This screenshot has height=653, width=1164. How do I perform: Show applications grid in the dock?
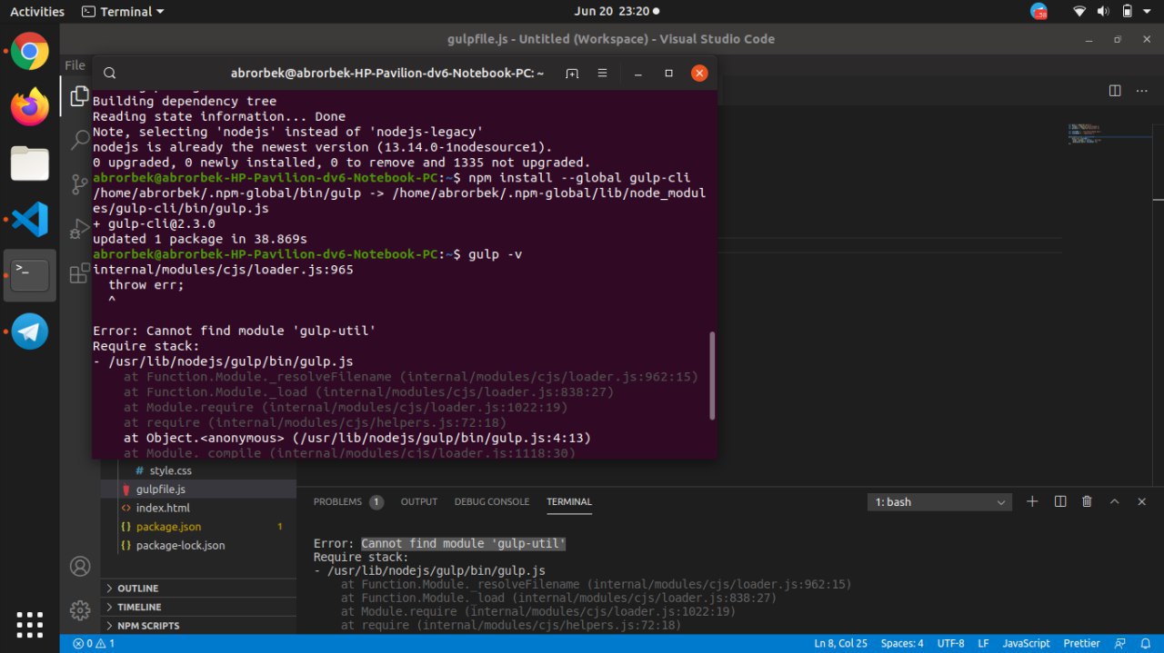click(x=30, y=624)
